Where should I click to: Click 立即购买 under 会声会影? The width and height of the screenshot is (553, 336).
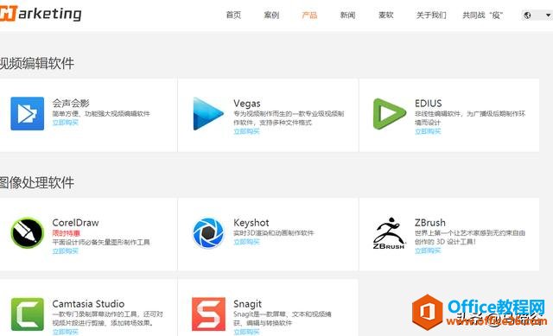coord(66,123)
